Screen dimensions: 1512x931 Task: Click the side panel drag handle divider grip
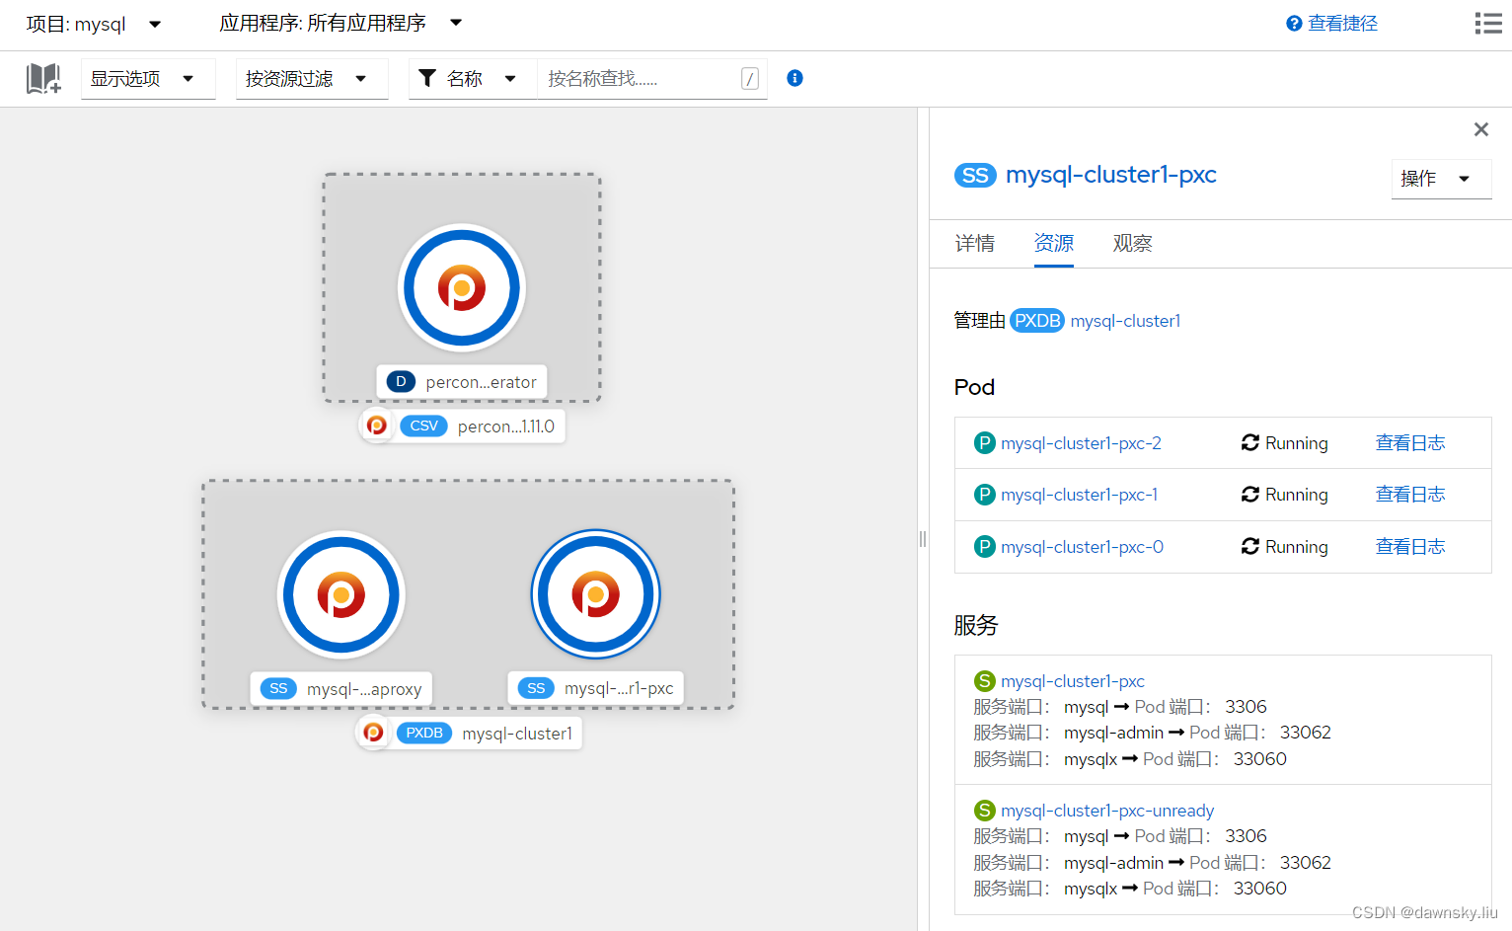923,539
